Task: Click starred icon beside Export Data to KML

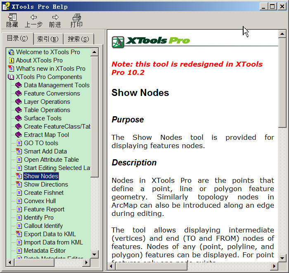Action: [x=19, y=234]
